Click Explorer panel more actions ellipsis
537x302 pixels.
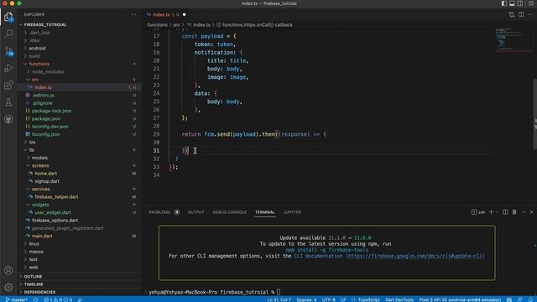tap(133, 15)
